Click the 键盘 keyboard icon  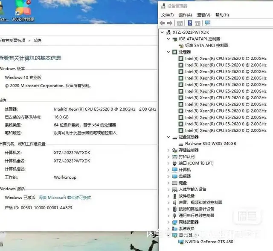(x=174, y=183)
